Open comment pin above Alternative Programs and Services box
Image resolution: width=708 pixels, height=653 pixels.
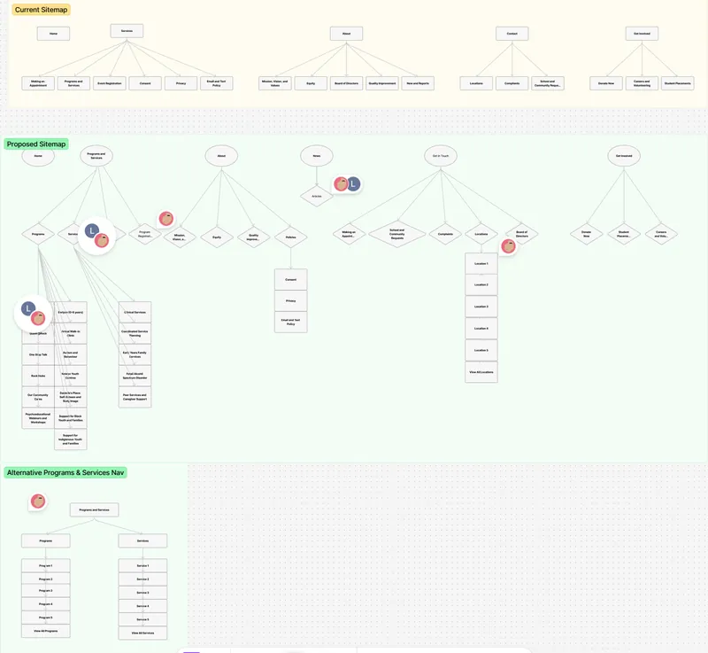(x=38, y=501)
